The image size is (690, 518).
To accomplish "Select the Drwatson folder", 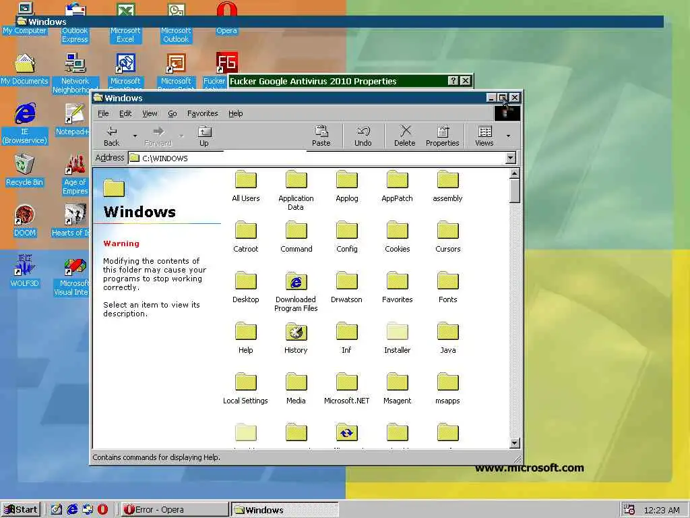I will click(347, 287).
